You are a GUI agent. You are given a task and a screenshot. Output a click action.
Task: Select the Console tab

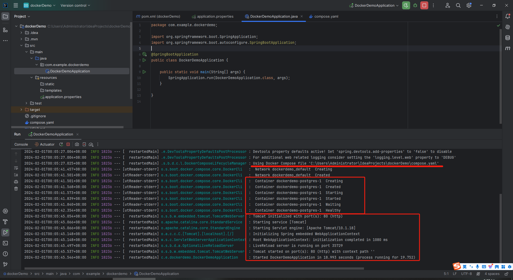21,144
